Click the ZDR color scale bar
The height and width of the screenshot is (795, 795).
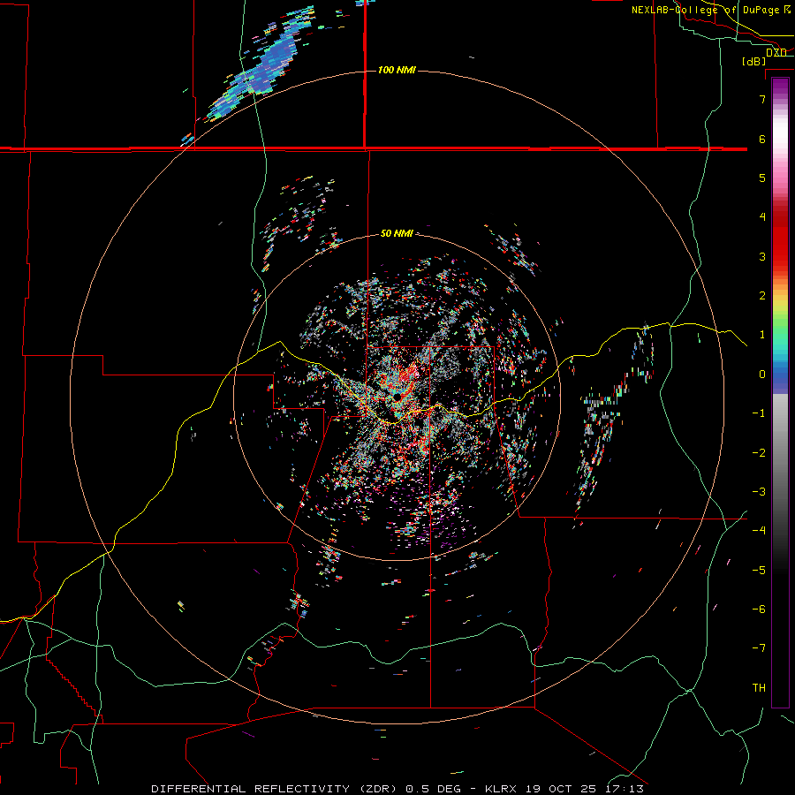point(780,392)
